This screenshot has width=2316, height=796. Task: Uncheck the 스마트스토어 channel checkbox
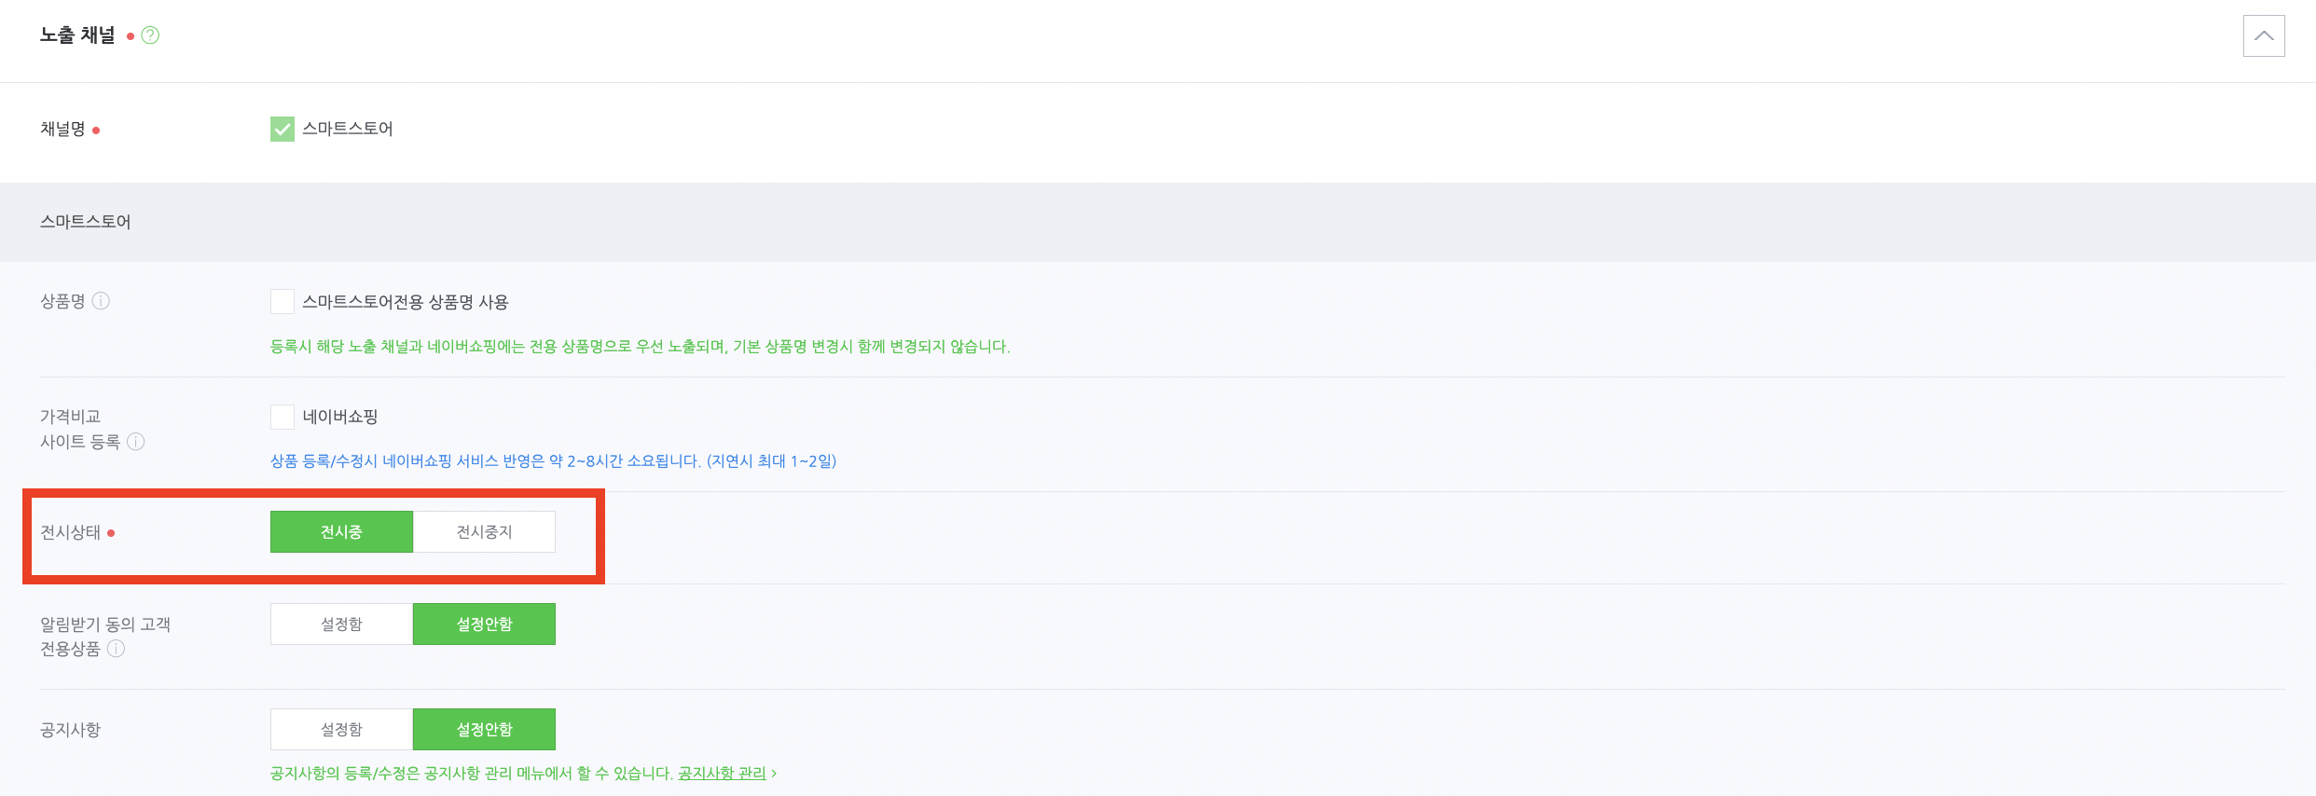click(x=282, y=129)
